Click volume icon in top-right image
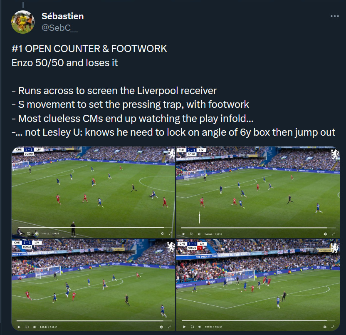Image resolution: width=346 pixels, height=335 pixels. (199, 234)
